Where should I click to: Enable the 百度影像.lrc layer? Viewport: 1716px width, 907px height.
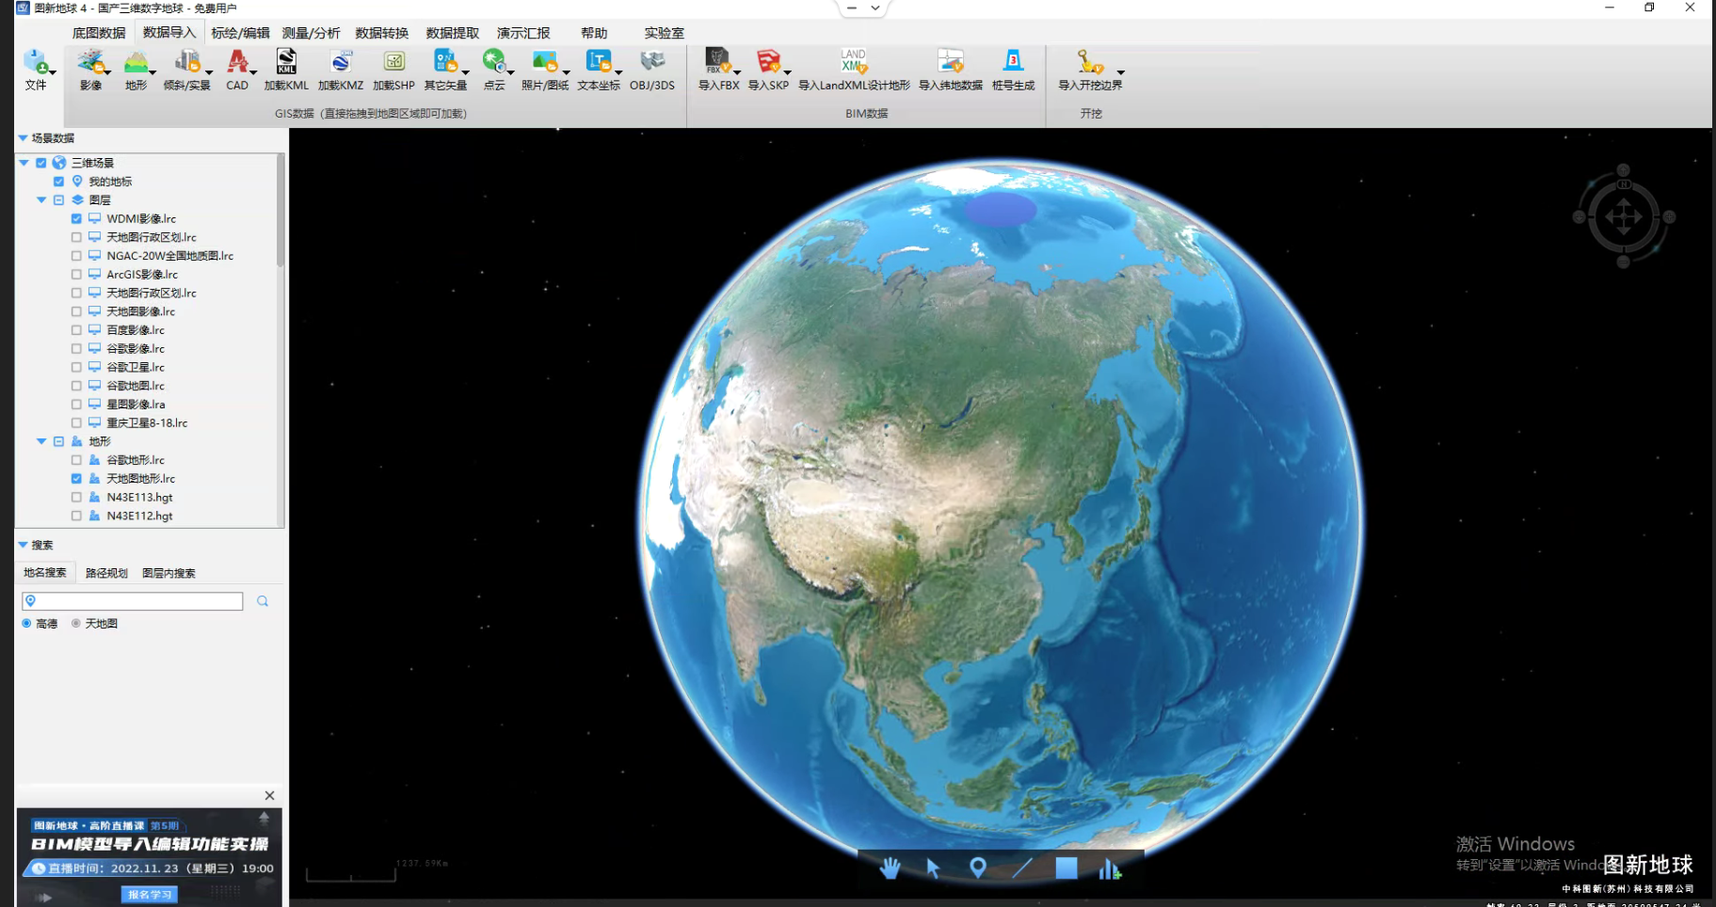tap(76, 330)
